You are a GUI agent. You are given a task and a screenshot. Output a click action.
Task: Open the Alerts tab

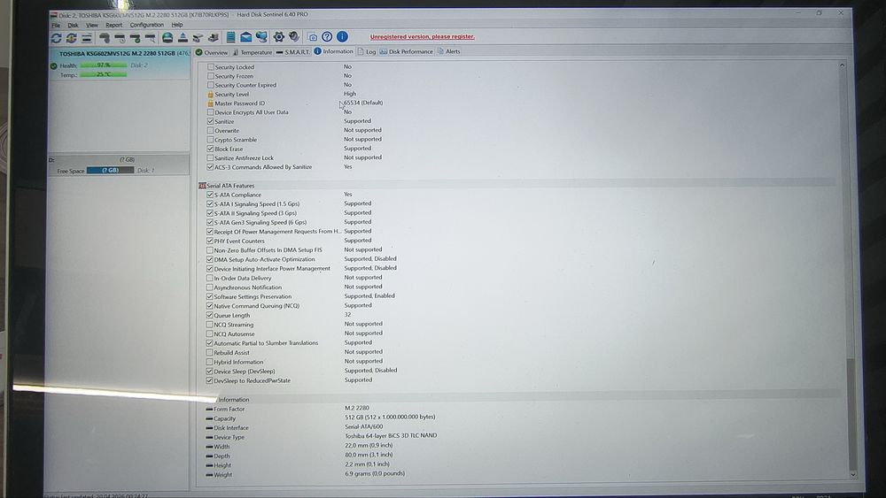448,51
